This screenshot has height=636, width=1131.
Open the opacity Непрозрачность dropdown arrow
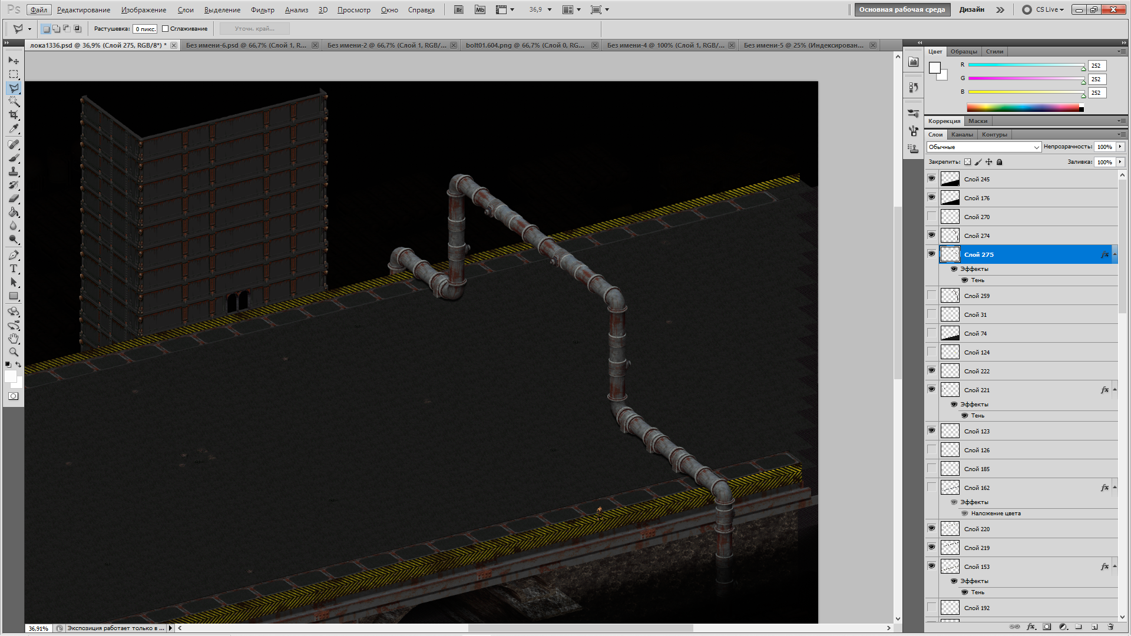(1120, 147)
